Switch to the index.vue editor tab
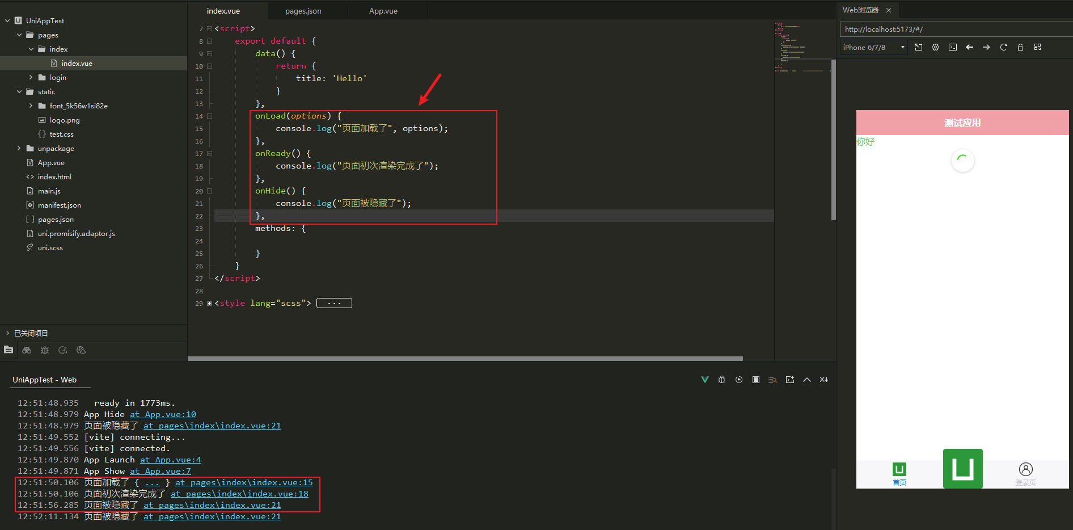1073x530 pixels. pos(223,11)
